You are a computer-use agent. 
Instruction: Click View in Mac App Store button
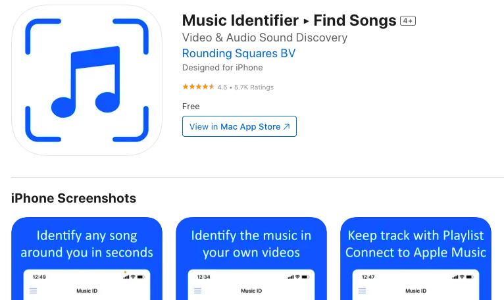point(239,126)
